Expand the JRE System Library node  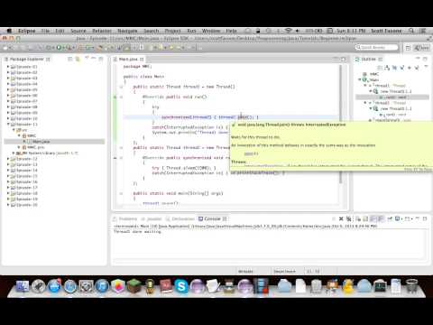click(x=14, y=153)
